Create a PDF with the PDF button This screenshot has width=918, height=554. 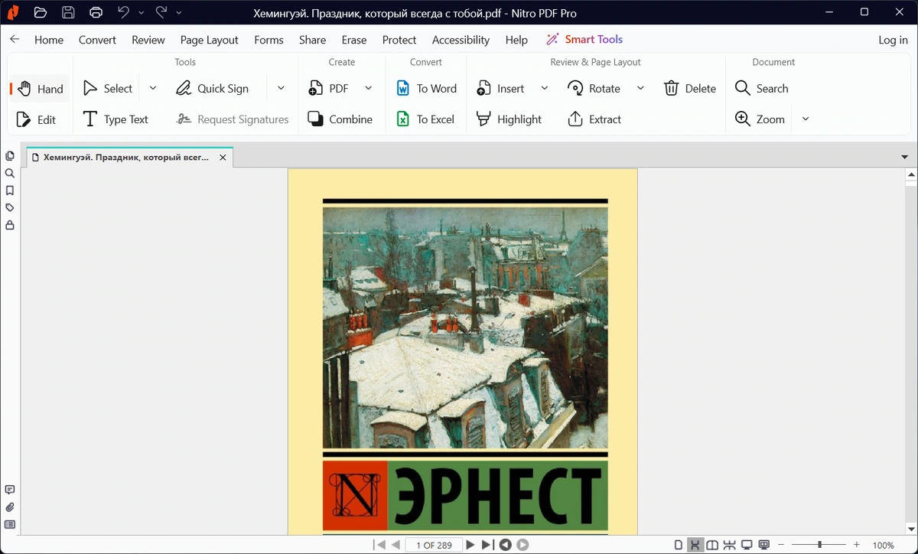point(328,89)
